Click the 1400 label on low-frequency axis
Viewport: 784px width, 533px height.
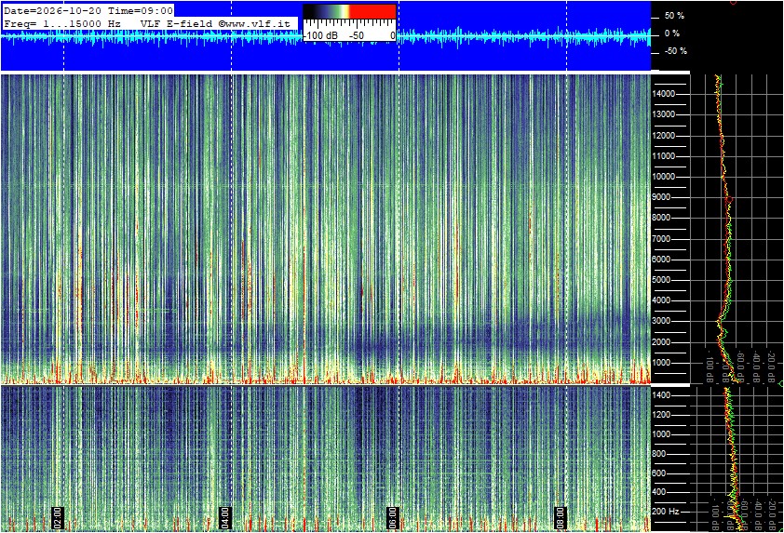click(661, 395)
